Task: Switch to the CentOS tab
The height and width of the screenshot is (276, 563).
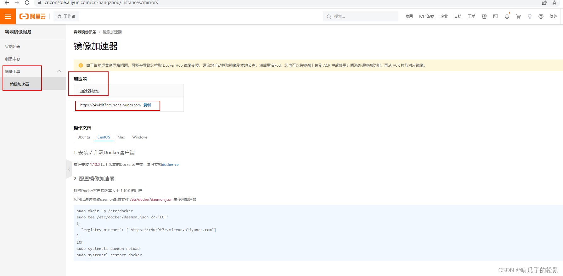Action: point(104,137)
